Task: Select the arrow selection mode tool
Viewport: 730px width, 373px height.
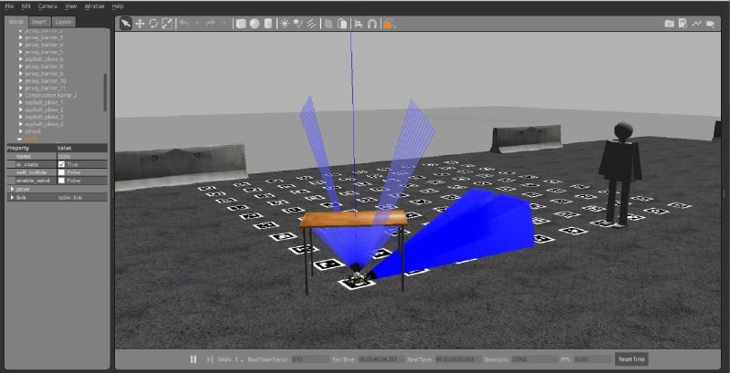Action: [126, 24]
